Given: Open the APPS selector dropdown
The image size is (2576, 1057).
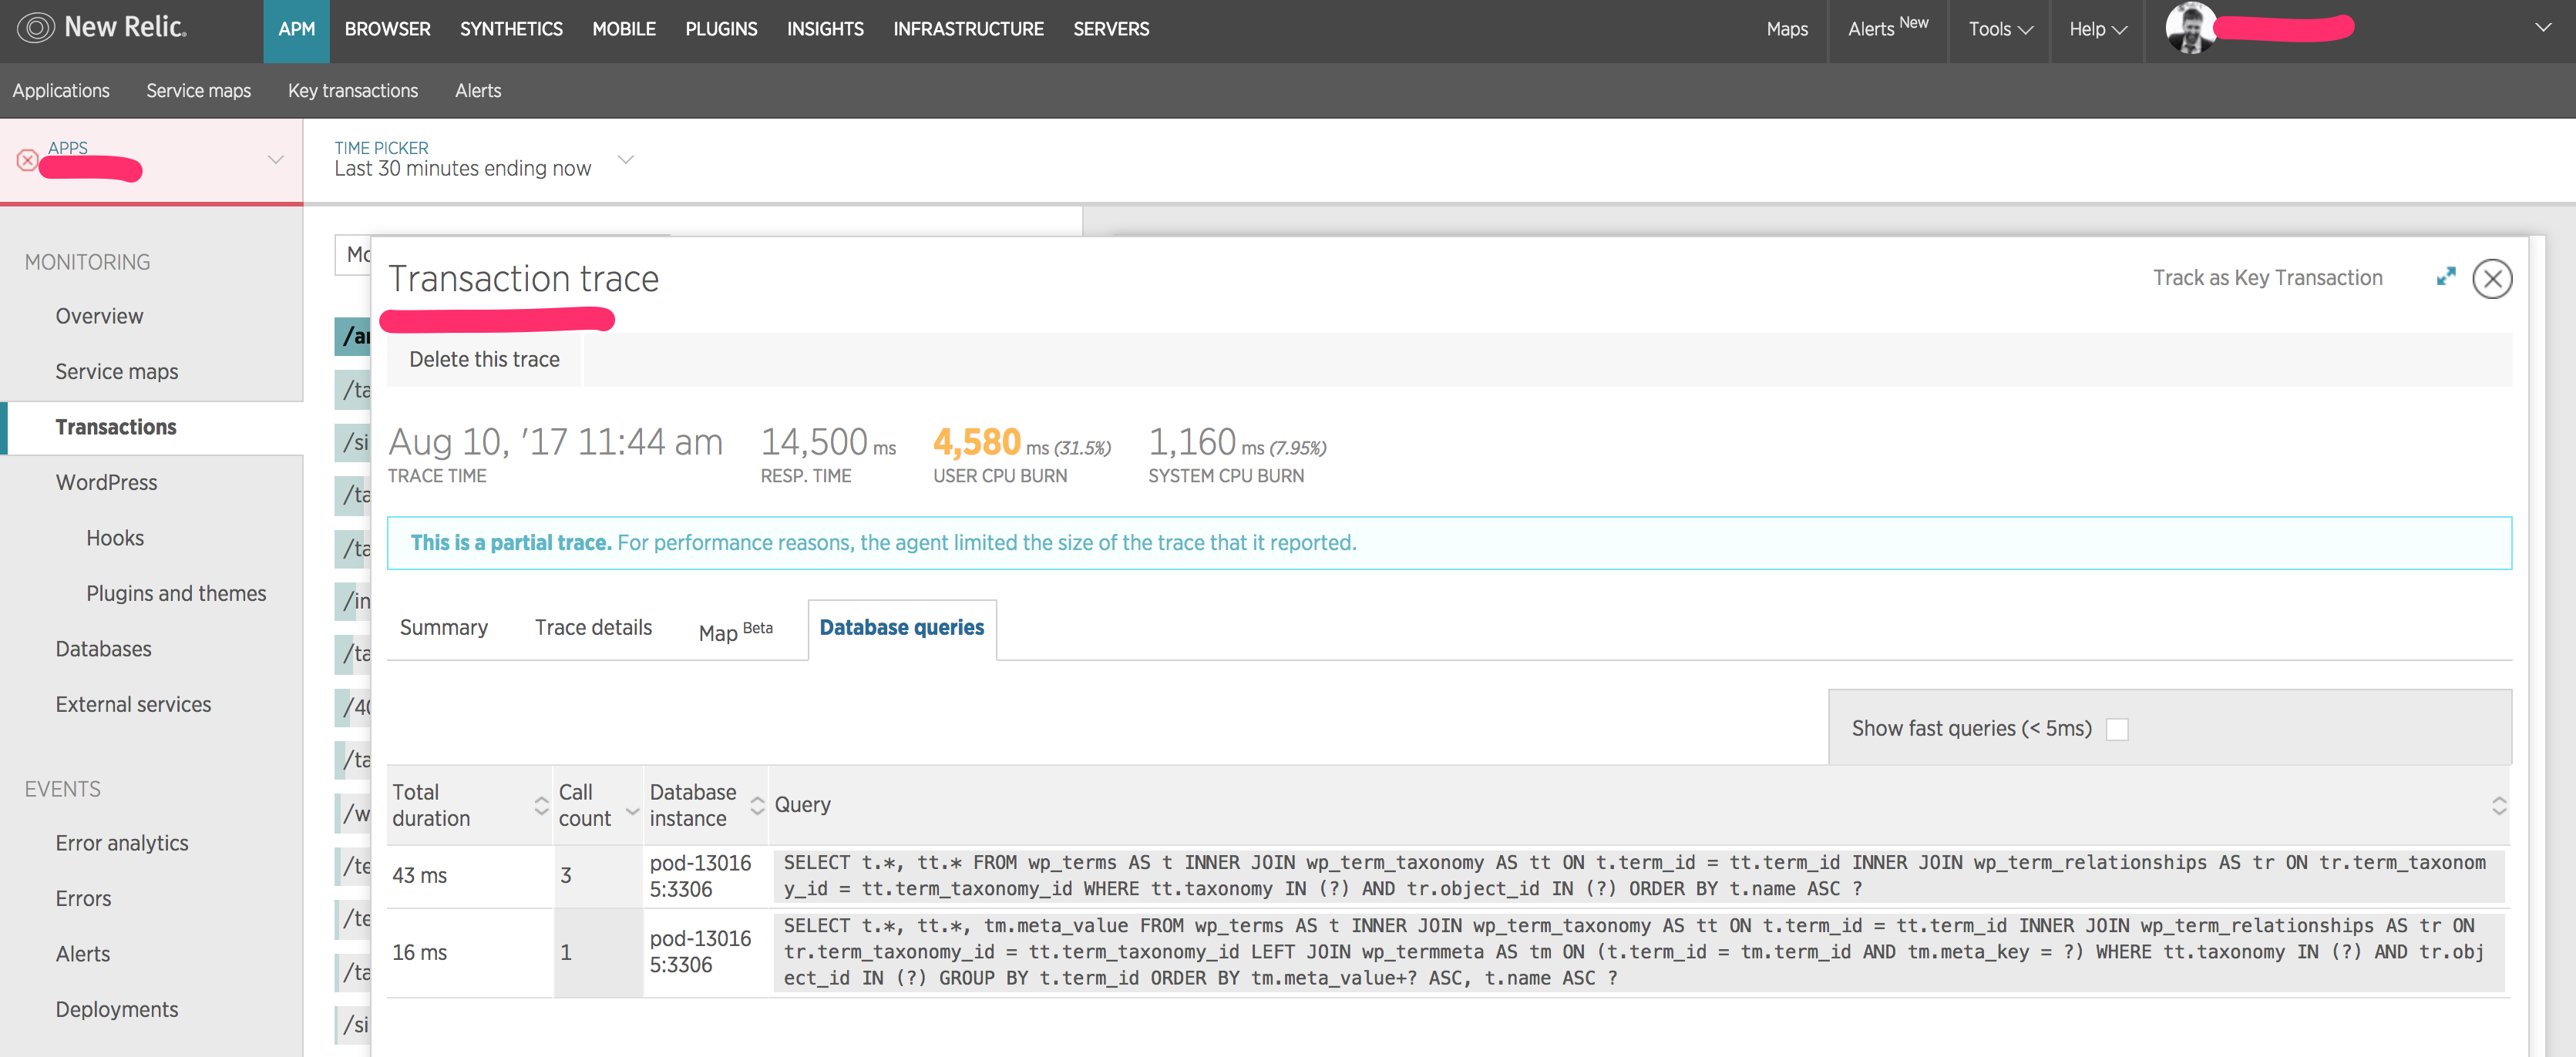Looking at the screenshot, I should tap(276, 159).
